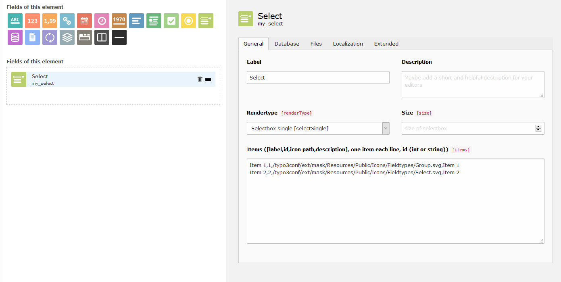Switch to the General tab
Viewport: 561px width, 282px height.
253,44
